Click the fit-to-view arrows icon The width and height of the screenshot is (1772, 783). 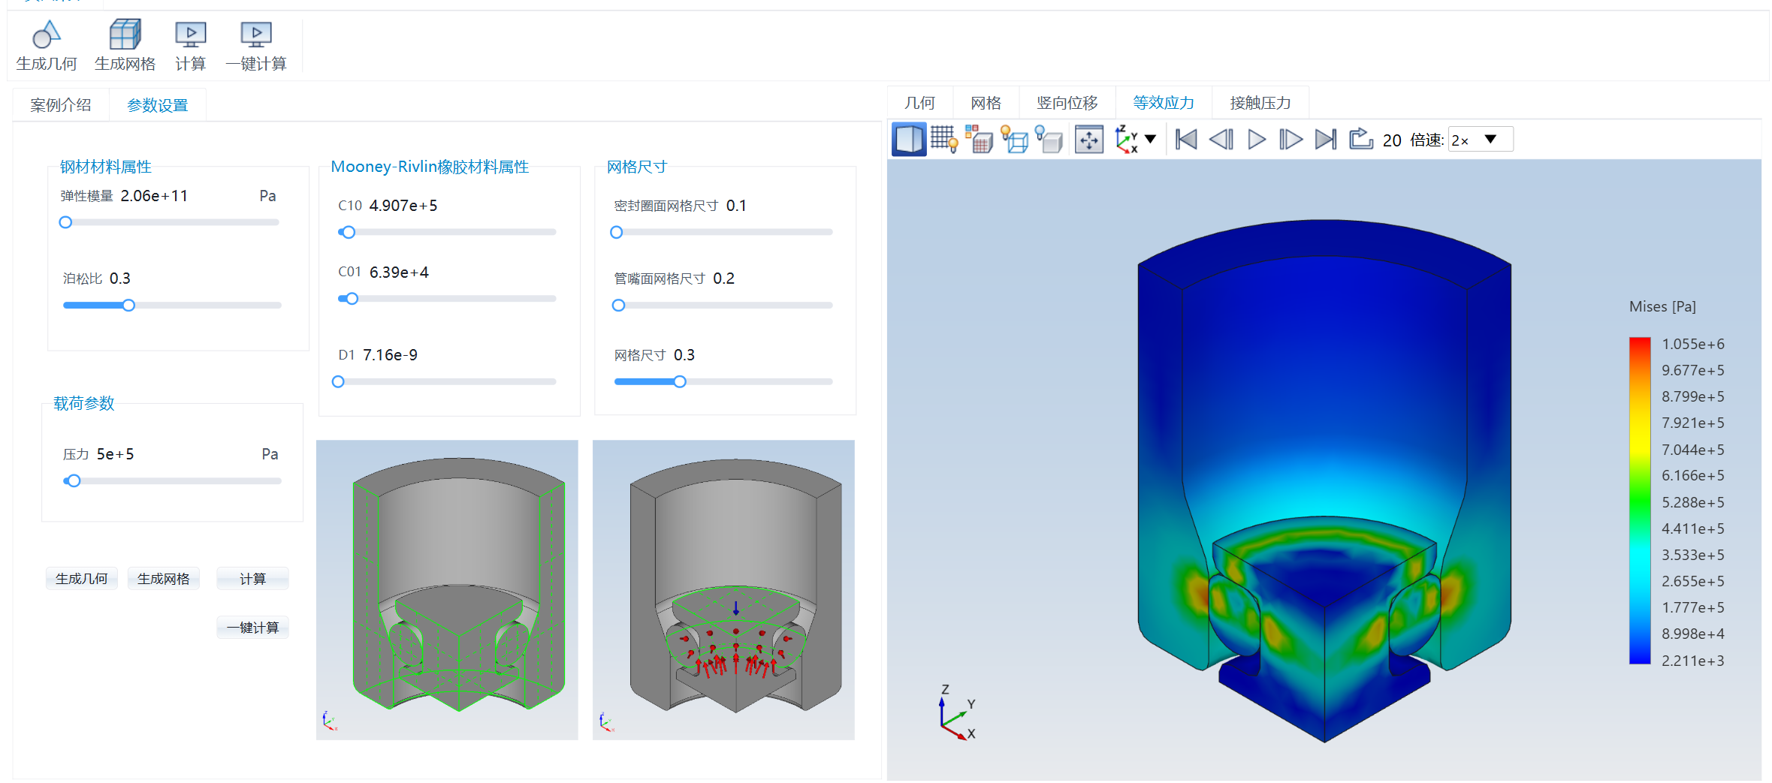pyautogui.click(x=1089, y=140)
